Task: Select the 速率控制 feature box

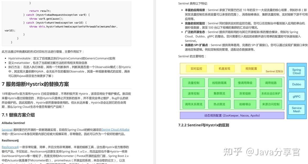Action: (193, 93)
